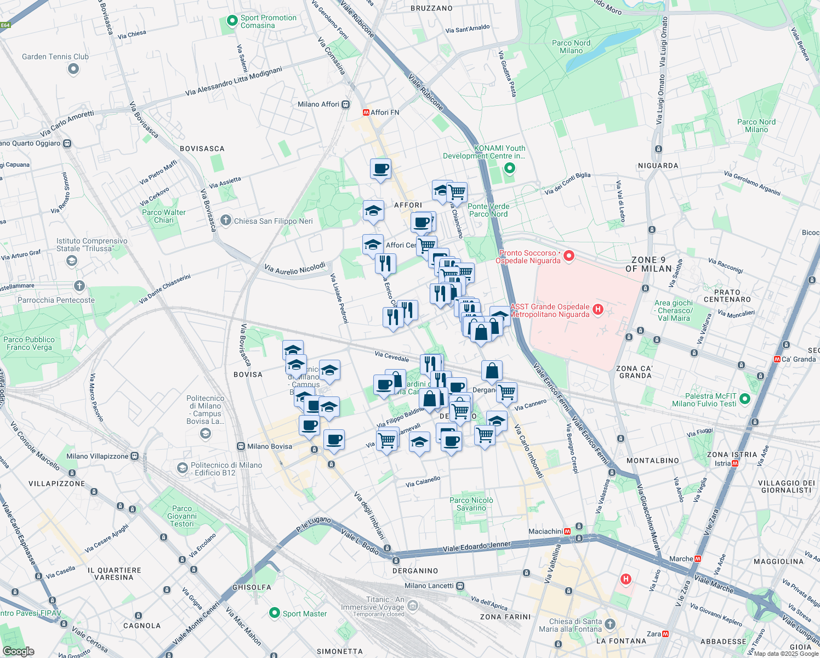Screen dimensions: 820x658
Task: Click the Parco Walter Chiari label
Action: click(x=163, y=216)
